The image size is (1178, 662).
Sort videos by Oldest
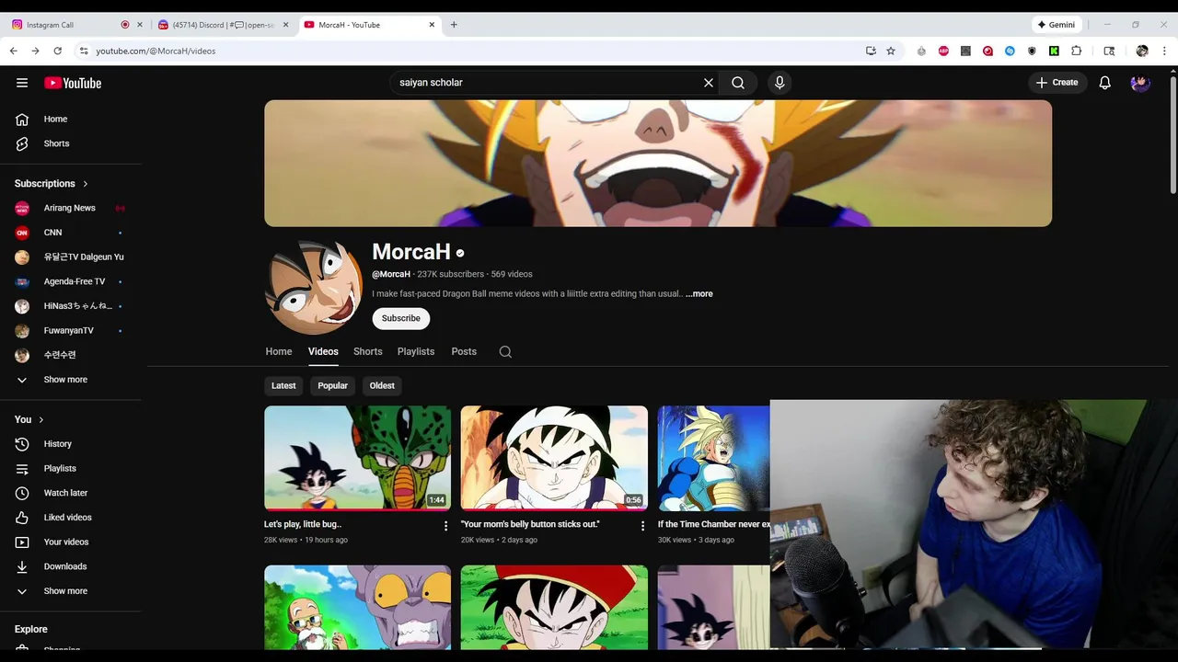[382, 386]
